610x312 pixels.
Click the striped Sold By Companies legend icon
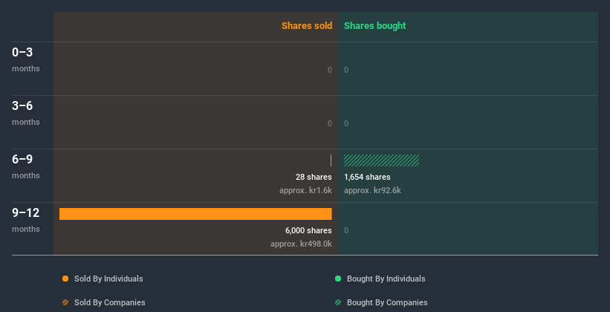pos(65,302)
